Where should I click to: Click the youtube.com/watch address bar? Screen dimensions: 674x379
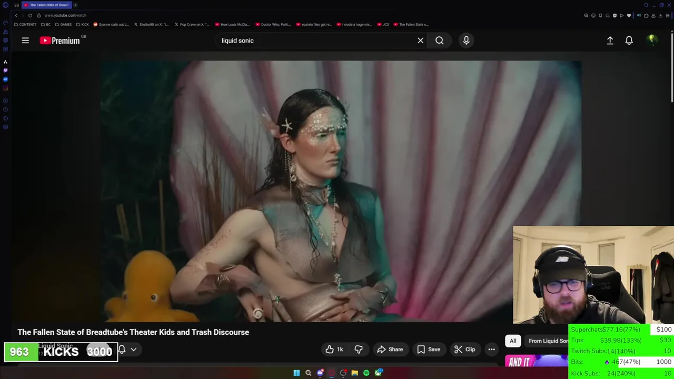[x=65, y=15]
